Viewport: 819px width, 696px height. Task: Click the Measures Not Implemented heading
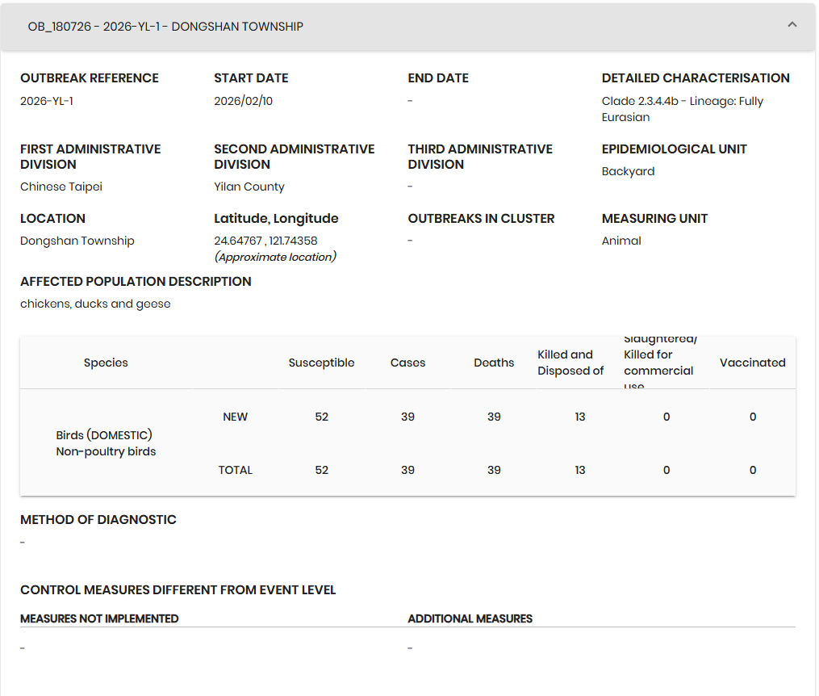tap(99, 618)
